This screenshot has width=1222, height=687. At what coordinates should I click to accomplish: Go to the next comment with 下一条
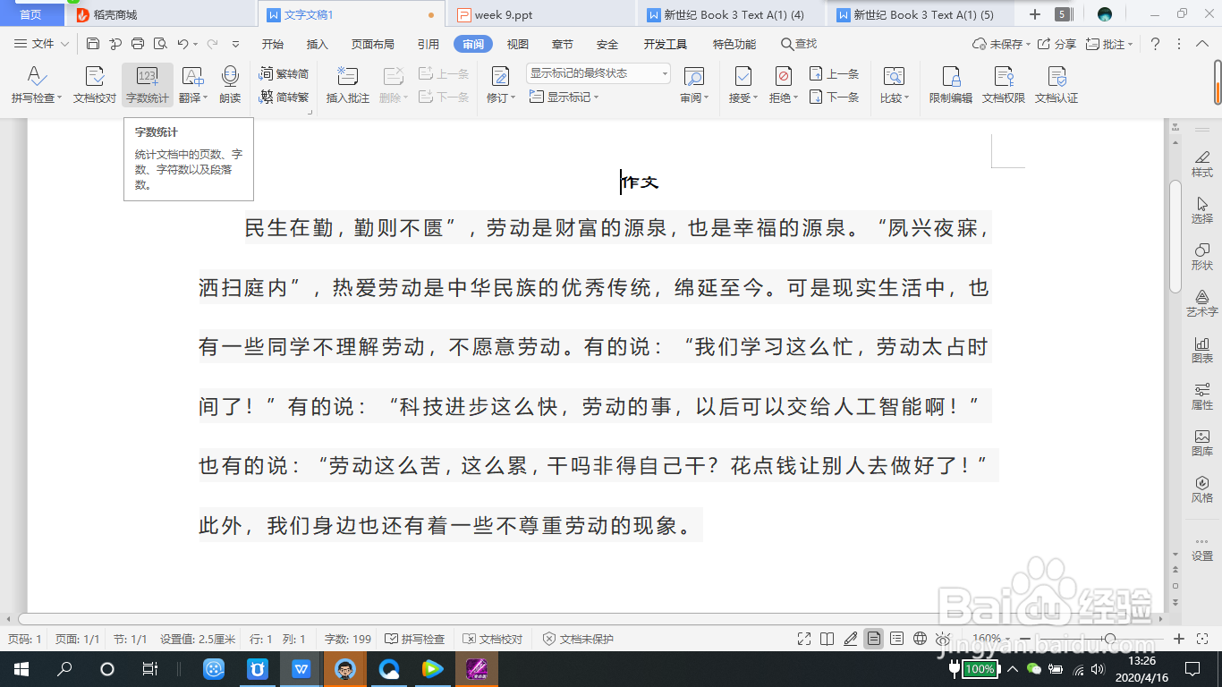pos(834,98)
